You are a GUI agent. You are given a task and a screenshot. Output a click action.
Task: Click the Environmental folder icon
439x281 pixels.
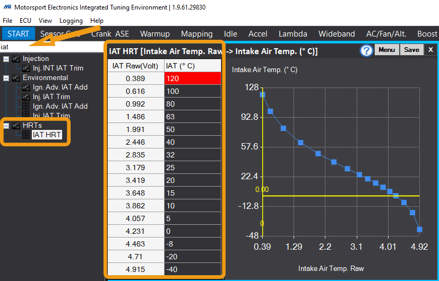16,78
